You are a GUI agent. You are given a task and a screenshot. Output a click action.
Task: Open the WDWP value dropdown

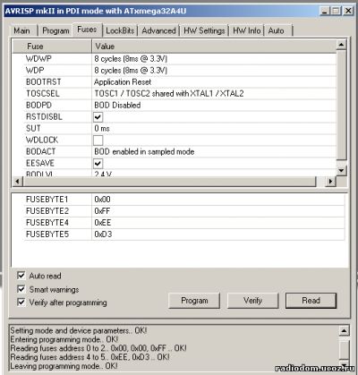tap(214, 59)
